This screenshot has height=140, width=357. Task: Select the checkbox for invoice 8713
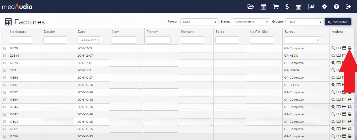5,71
